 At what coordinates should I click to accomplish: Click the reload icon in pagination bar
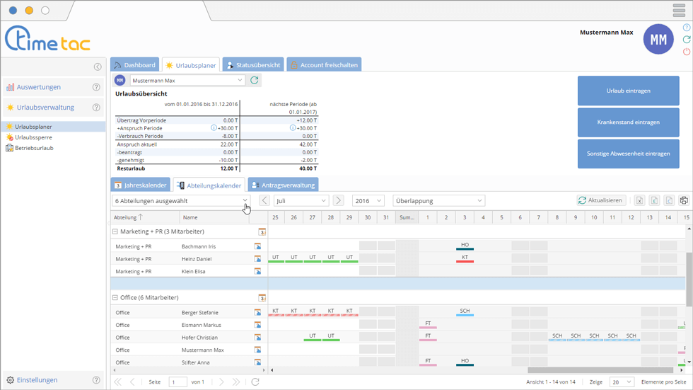coord(255,382)
